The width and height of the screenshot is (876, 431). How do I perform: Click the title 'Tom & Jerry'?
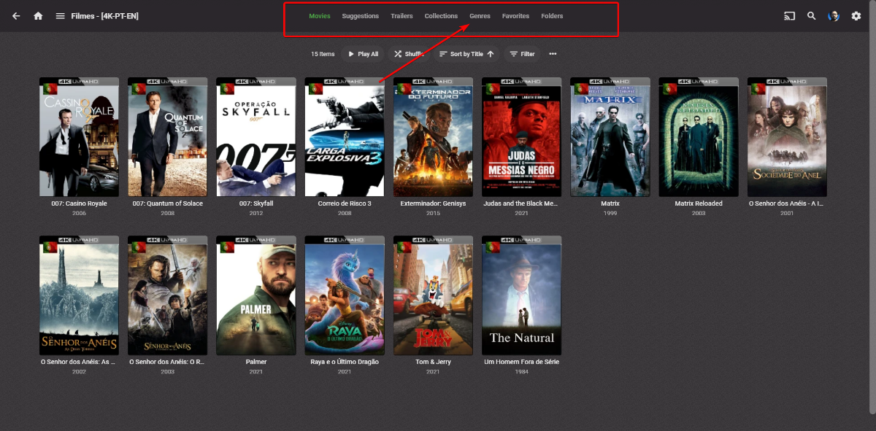pos(433,362)
